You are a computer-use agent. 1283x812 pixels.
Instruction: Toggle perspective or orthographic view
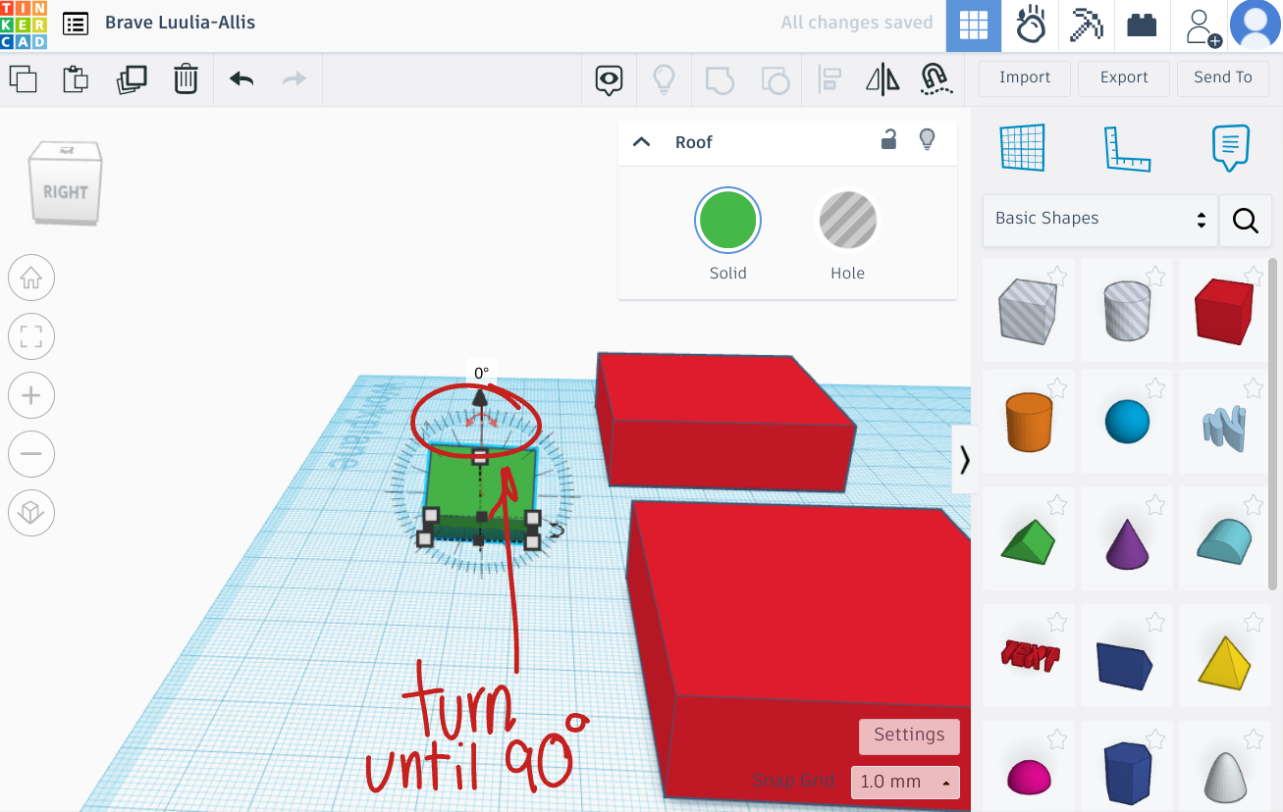pos(31,512)
